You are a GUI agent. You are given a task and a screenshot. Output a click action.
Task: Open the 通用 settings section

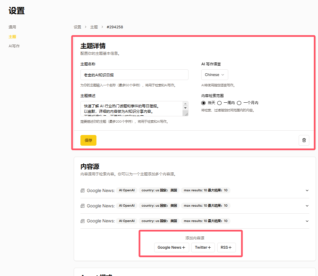(12, 27)
